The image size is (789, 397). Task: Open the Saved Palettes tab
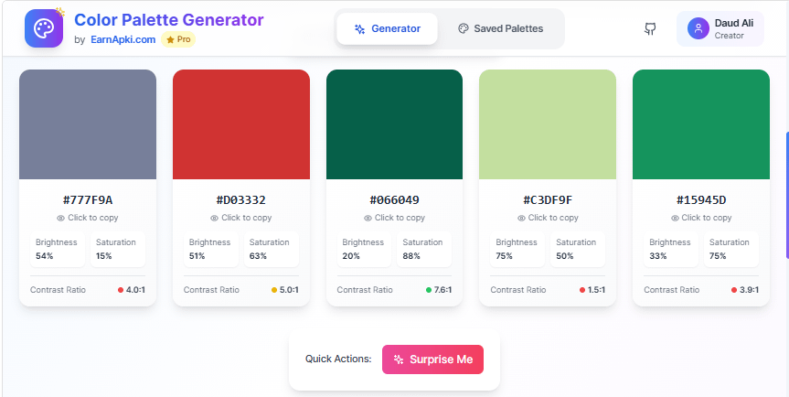coord(501,28)
